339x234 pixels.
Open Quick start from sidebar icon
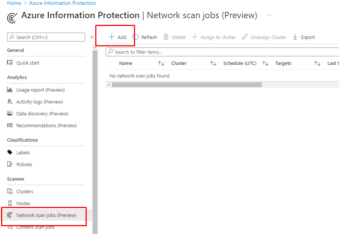tap(10, 63)
